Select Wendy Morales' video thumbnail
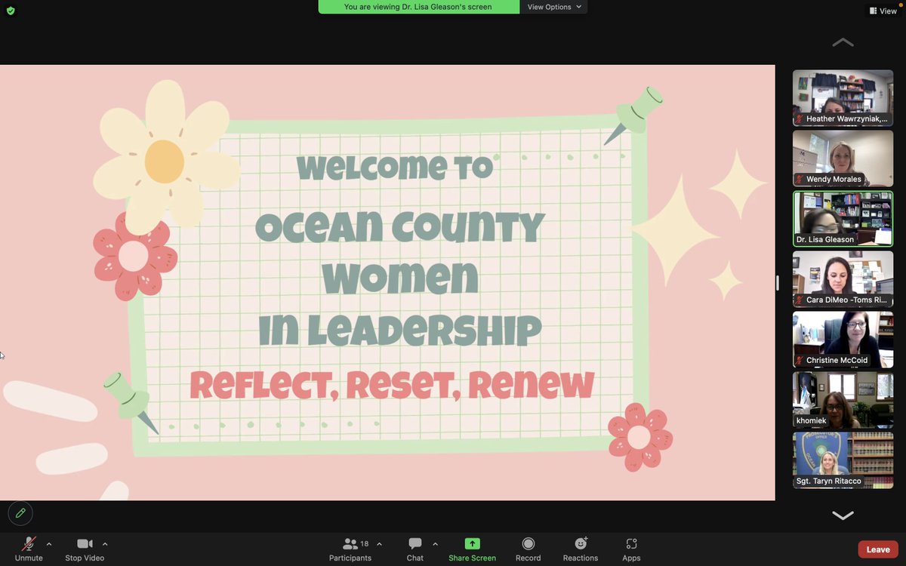Screen dimensions: 906x566 843,158
